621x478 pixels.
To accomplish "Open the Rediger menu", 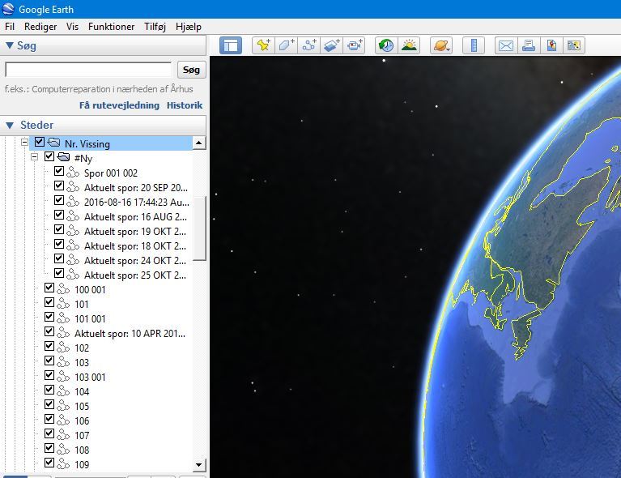I will pyautogui.click(x=40, y=27).
